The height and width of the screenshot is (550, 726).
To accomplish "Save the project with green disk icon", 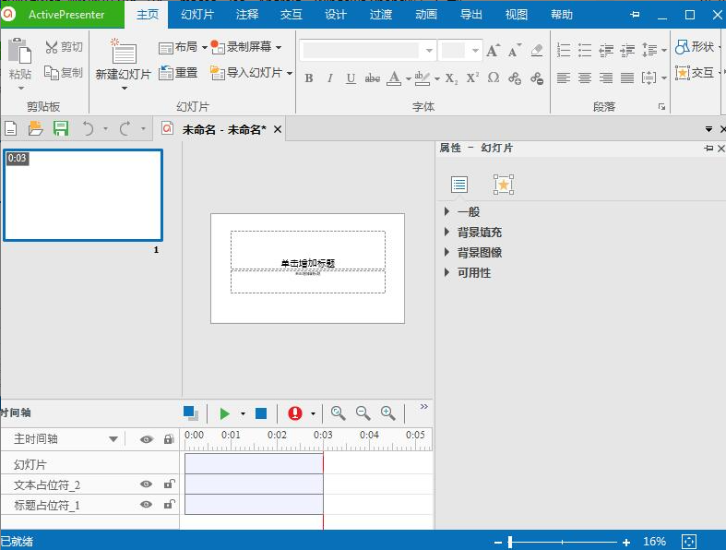I will (x=61, y=128).
